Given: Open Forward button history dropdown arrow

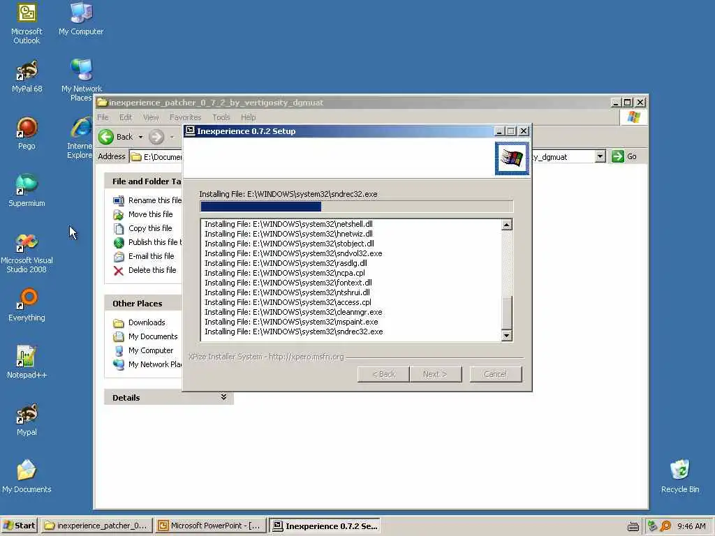Looking at the screenshot, I should coord(172,137).
